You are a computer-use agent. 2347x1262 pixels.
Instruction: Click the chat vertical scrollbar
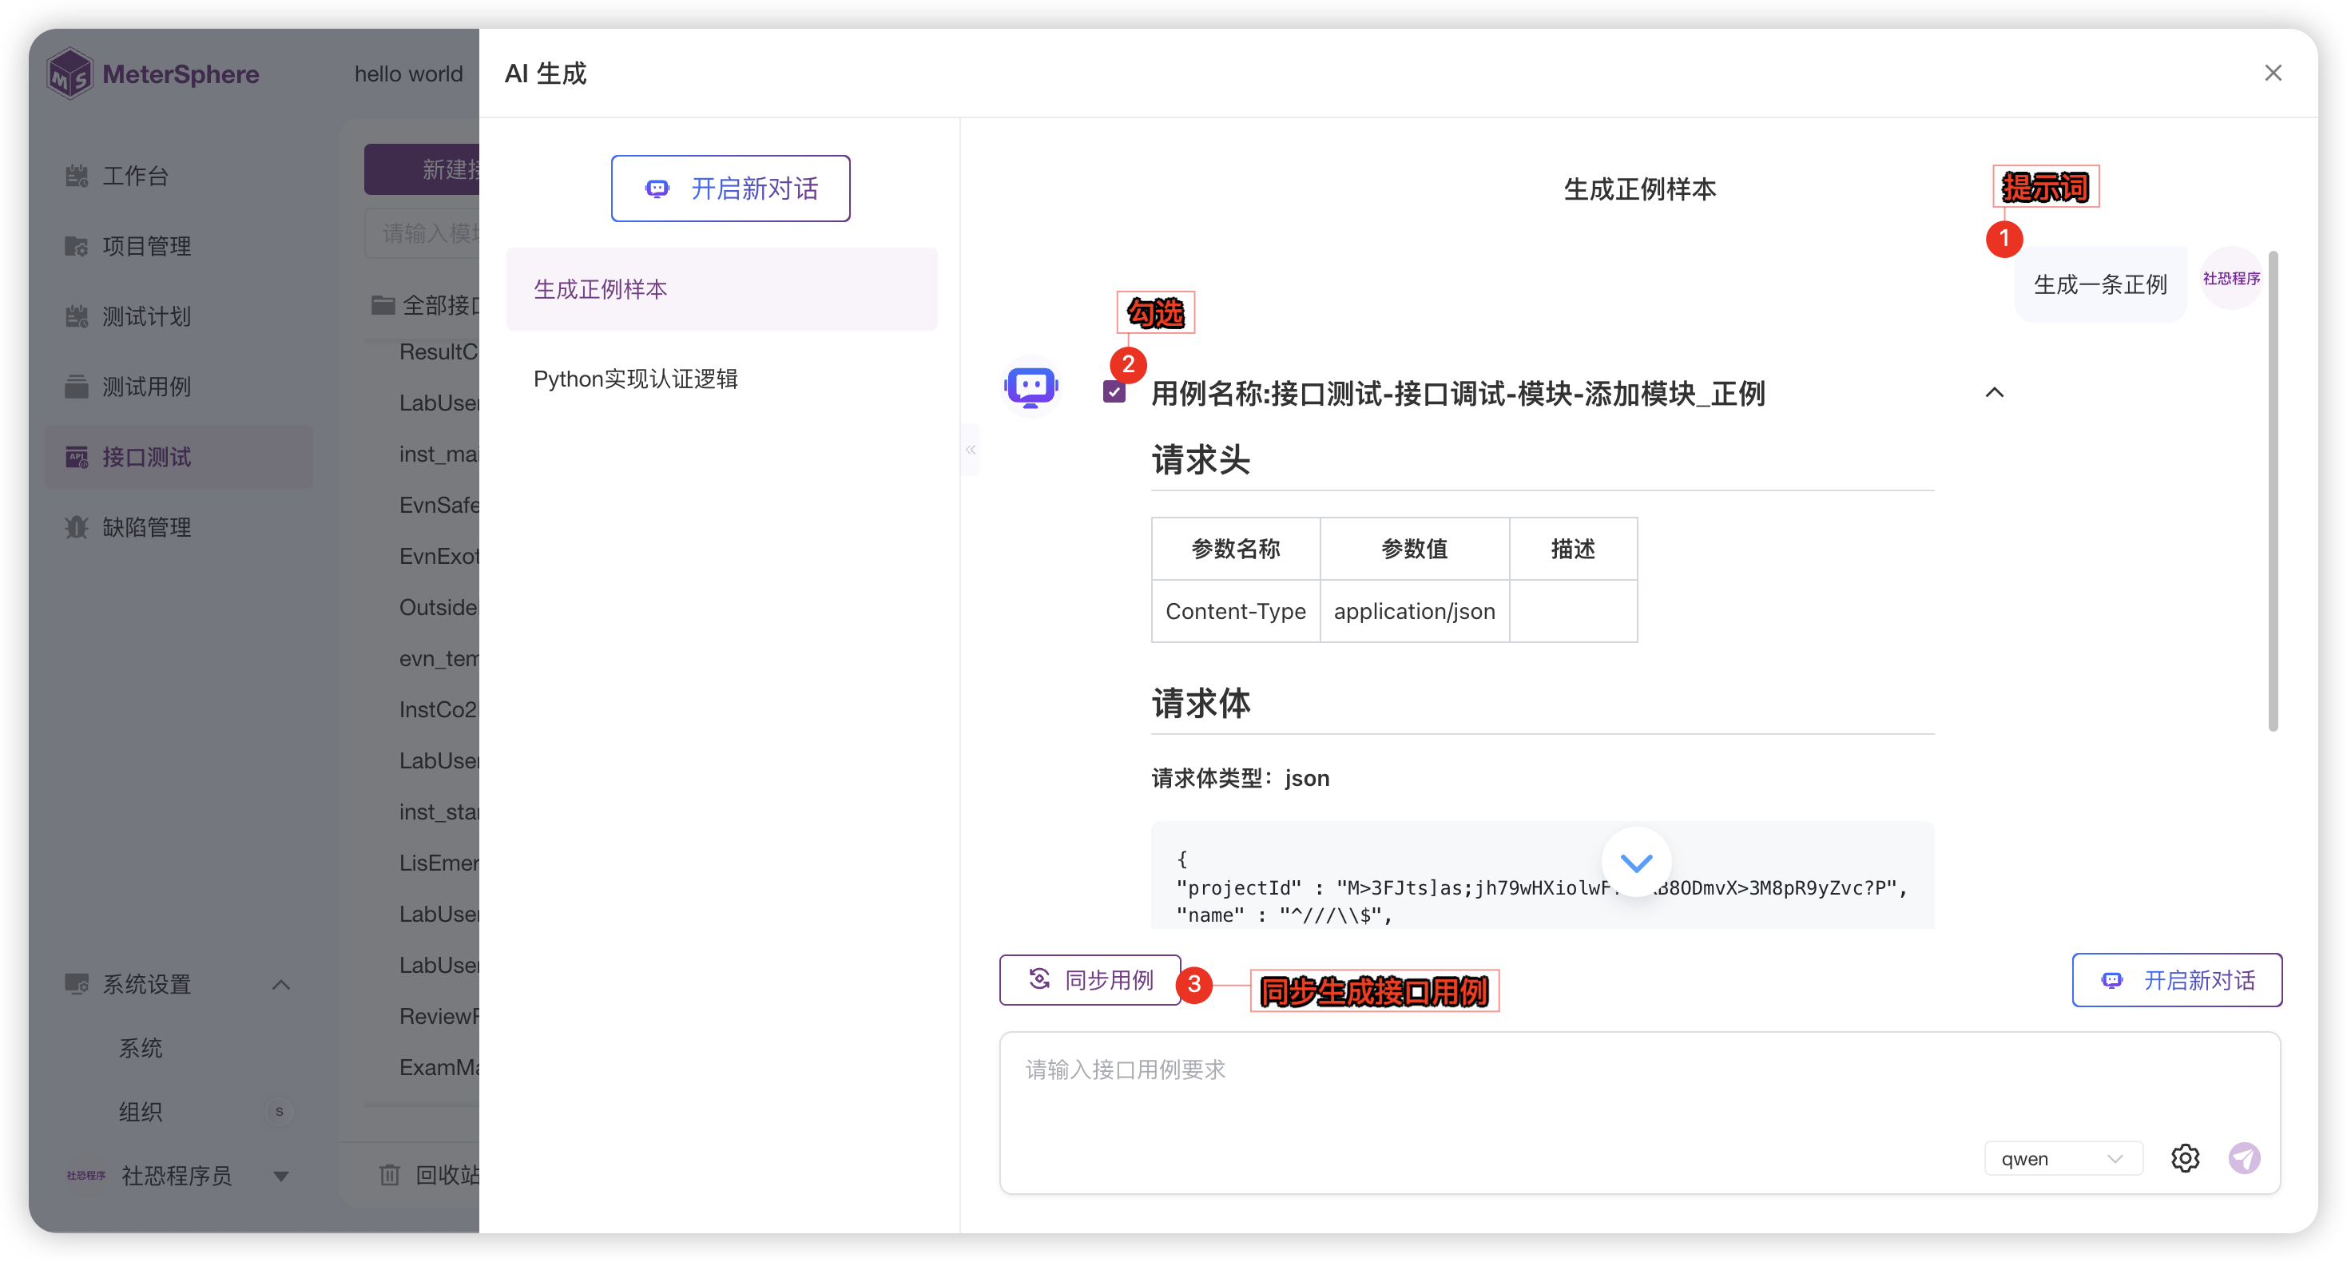coord(2272,490)
